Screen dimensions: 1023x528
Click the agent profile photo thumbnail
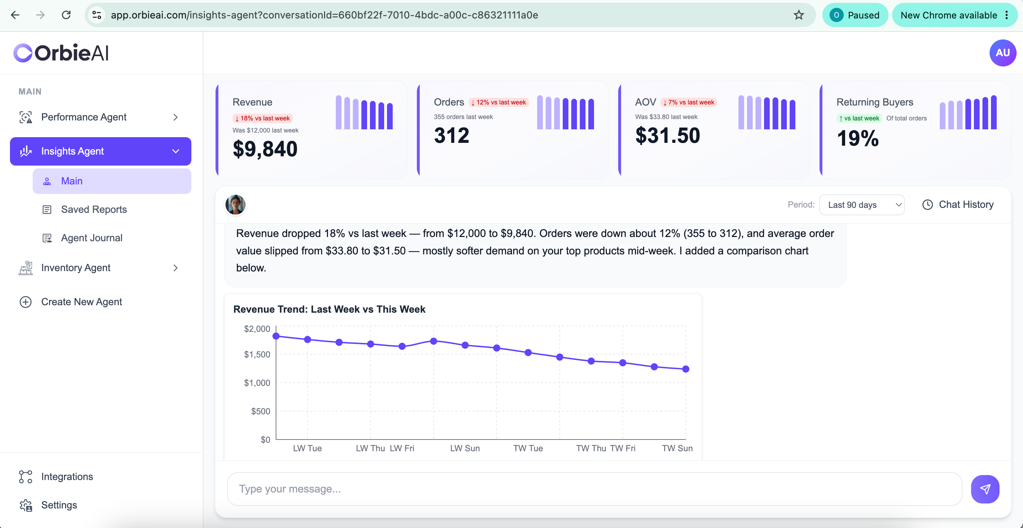click(x=235, y=205)
